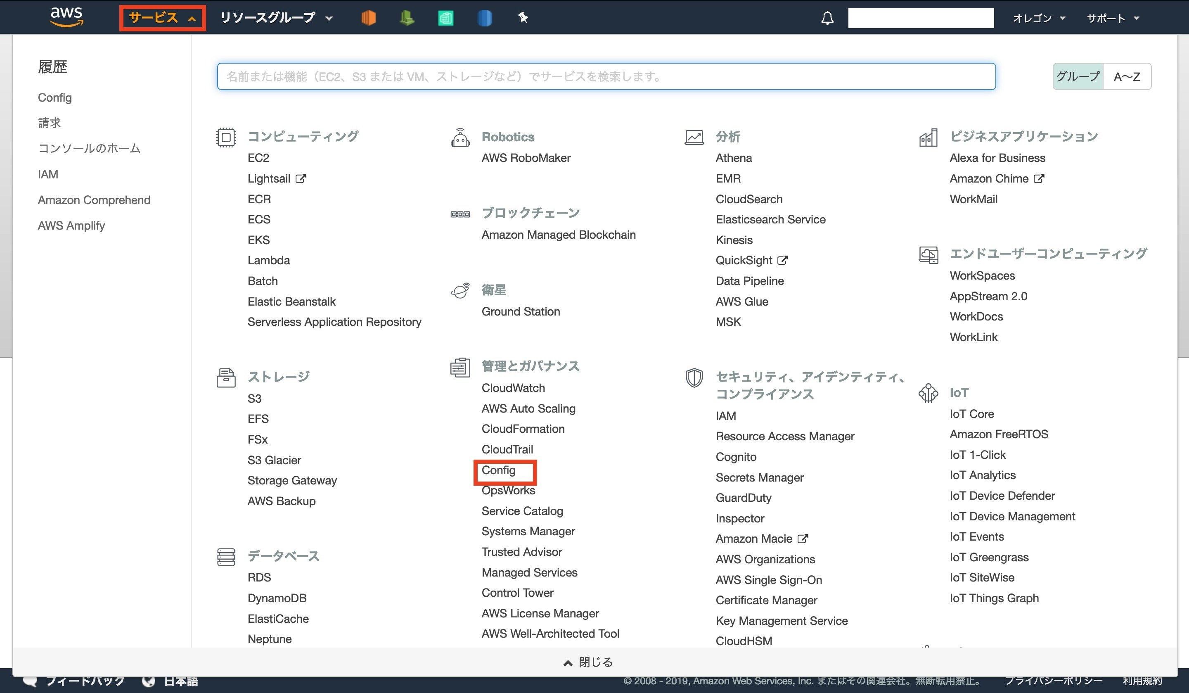Collapse the panel with 閉じる
1189x693 pixels.
(x=588, y=662)
